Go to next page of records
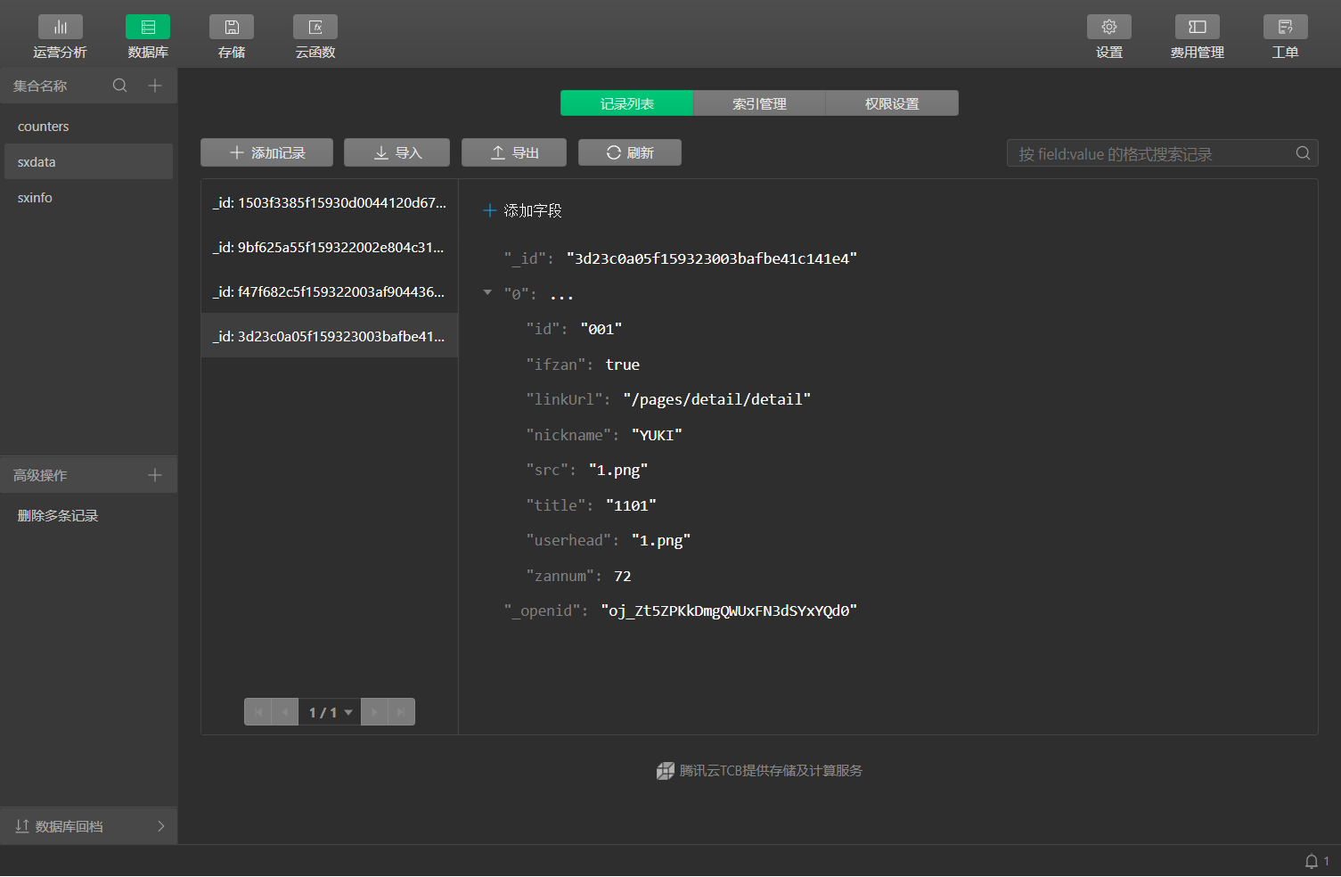Viewport: 1341px width, 877px height. point(374,712)
